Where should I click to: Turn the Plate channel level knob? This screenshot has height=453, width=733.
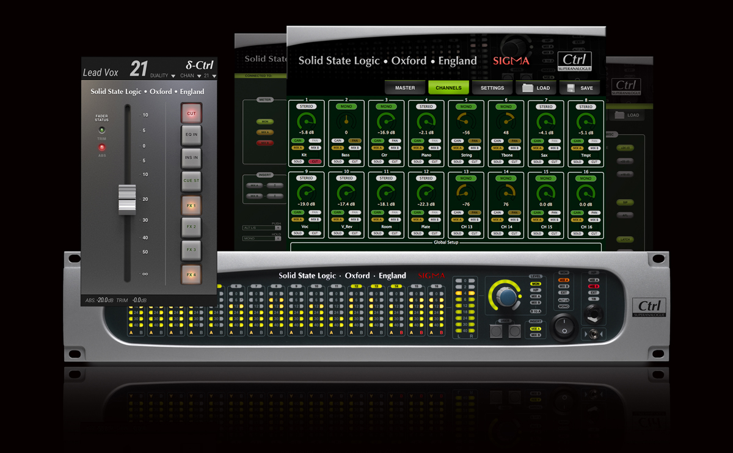(426, 194)
